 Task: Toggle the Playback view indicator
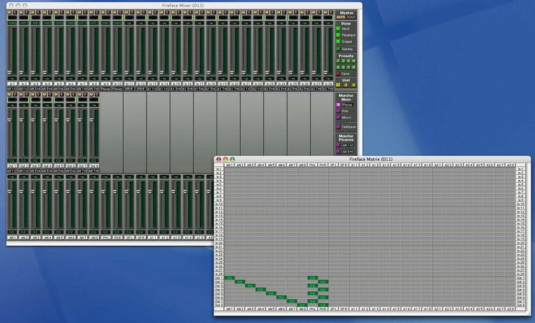338,35
